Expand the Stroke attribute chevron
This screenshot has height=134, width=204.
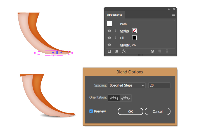(115, 31)
